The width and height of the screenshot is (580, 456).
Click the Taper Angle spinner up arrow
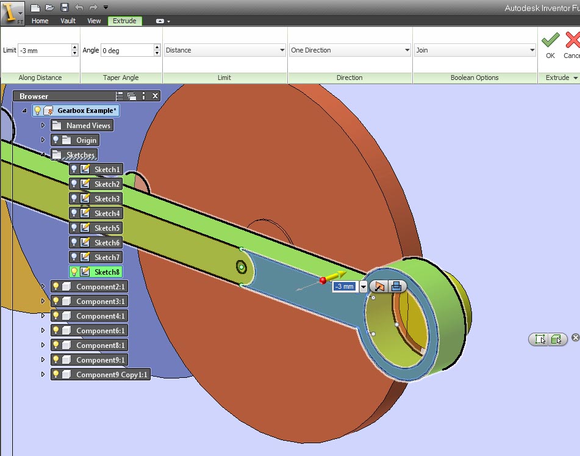coord(157,47)
